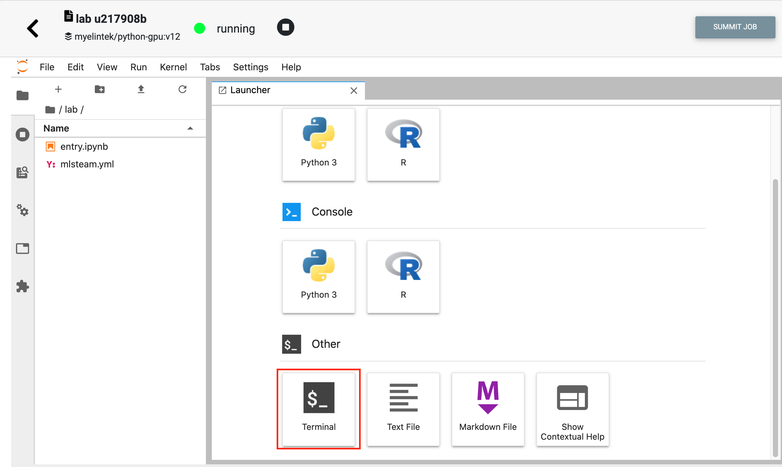Click the document icon beside lab title

click(68, 16)
